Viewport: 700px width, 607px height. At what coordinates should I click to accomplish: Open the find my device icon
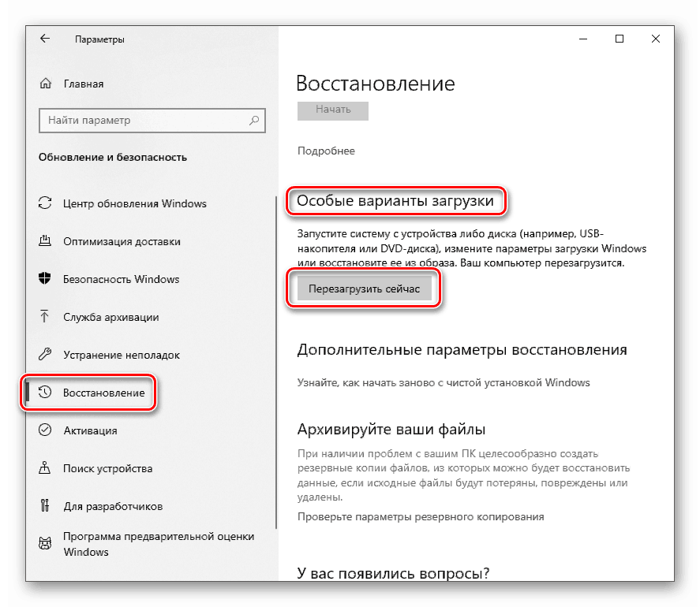[45, 467]
